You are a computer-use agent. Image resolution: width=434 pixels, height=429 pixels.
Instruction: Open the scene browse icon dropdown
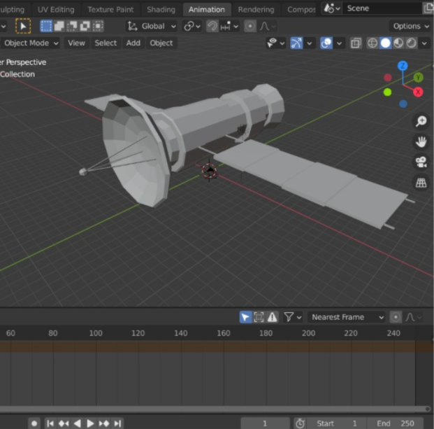[331, 8]
